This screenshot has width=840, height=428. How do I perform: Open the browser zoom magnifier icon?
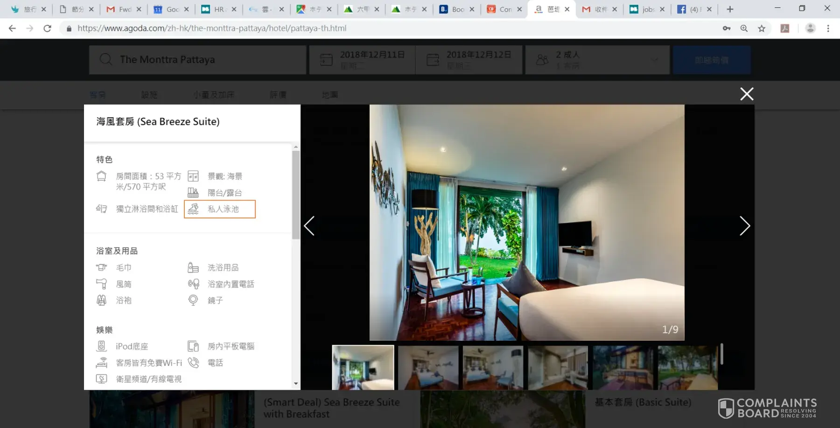[x=744, y=28]
